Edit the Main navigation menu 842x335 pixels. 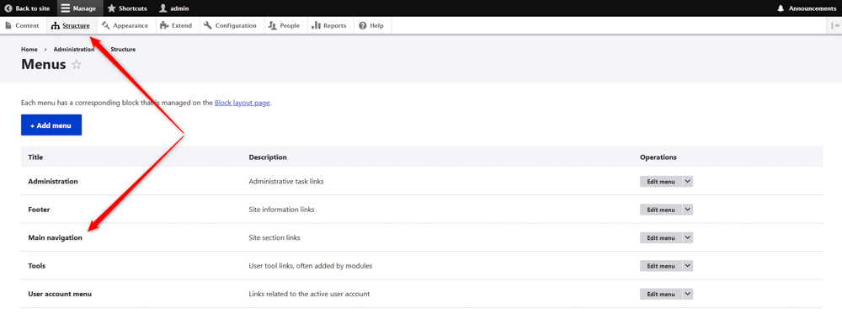pyautogui.click(x=660, y=237)
